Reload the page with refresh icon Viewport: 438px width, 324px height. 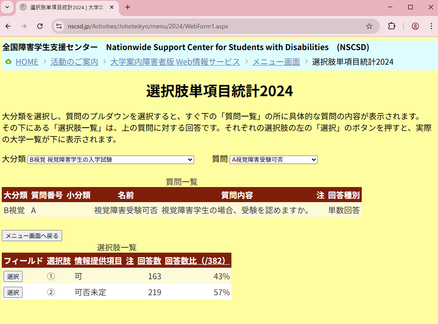click(x=40, y=26)
